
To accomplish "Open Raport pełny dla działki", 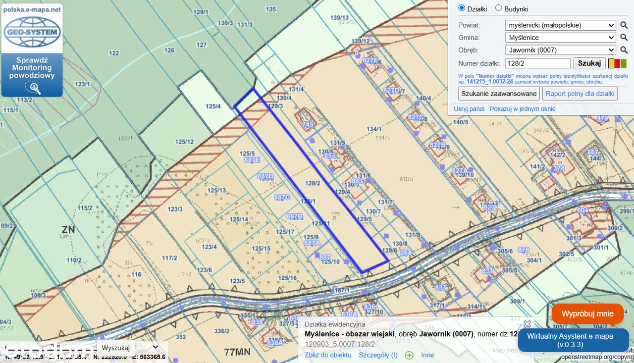I will 580,94.
